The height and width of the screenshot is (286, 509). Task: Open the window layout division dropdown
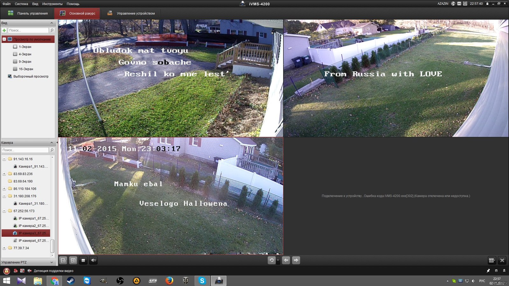click(x=492, y=260)
